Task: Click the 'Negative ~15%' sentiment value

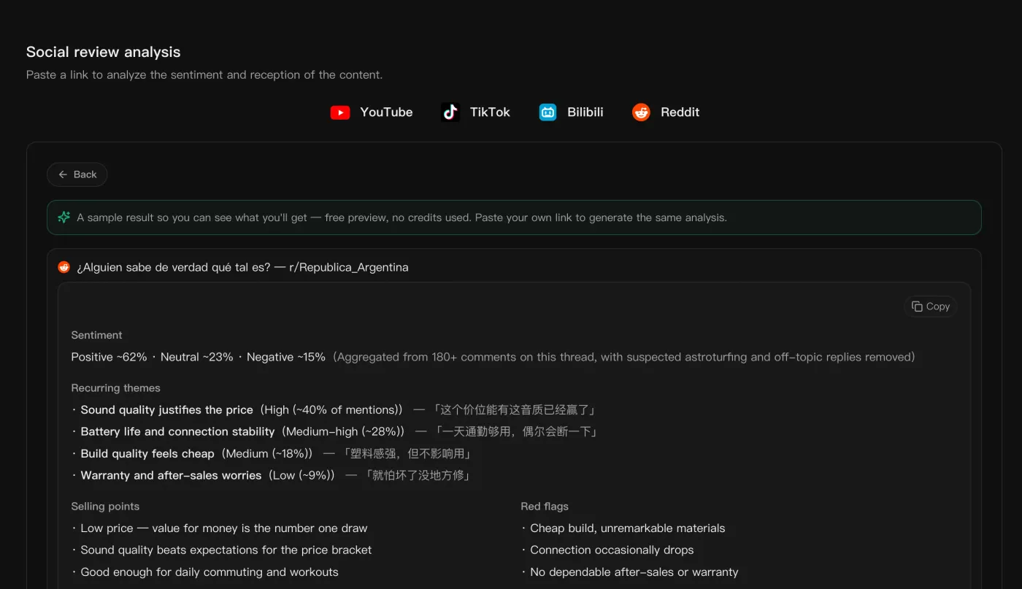Action: 286,357
